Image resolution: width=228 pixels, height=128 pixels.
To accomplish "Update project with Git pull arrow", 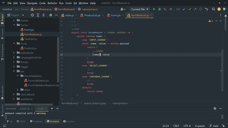I will pos(184,9).
